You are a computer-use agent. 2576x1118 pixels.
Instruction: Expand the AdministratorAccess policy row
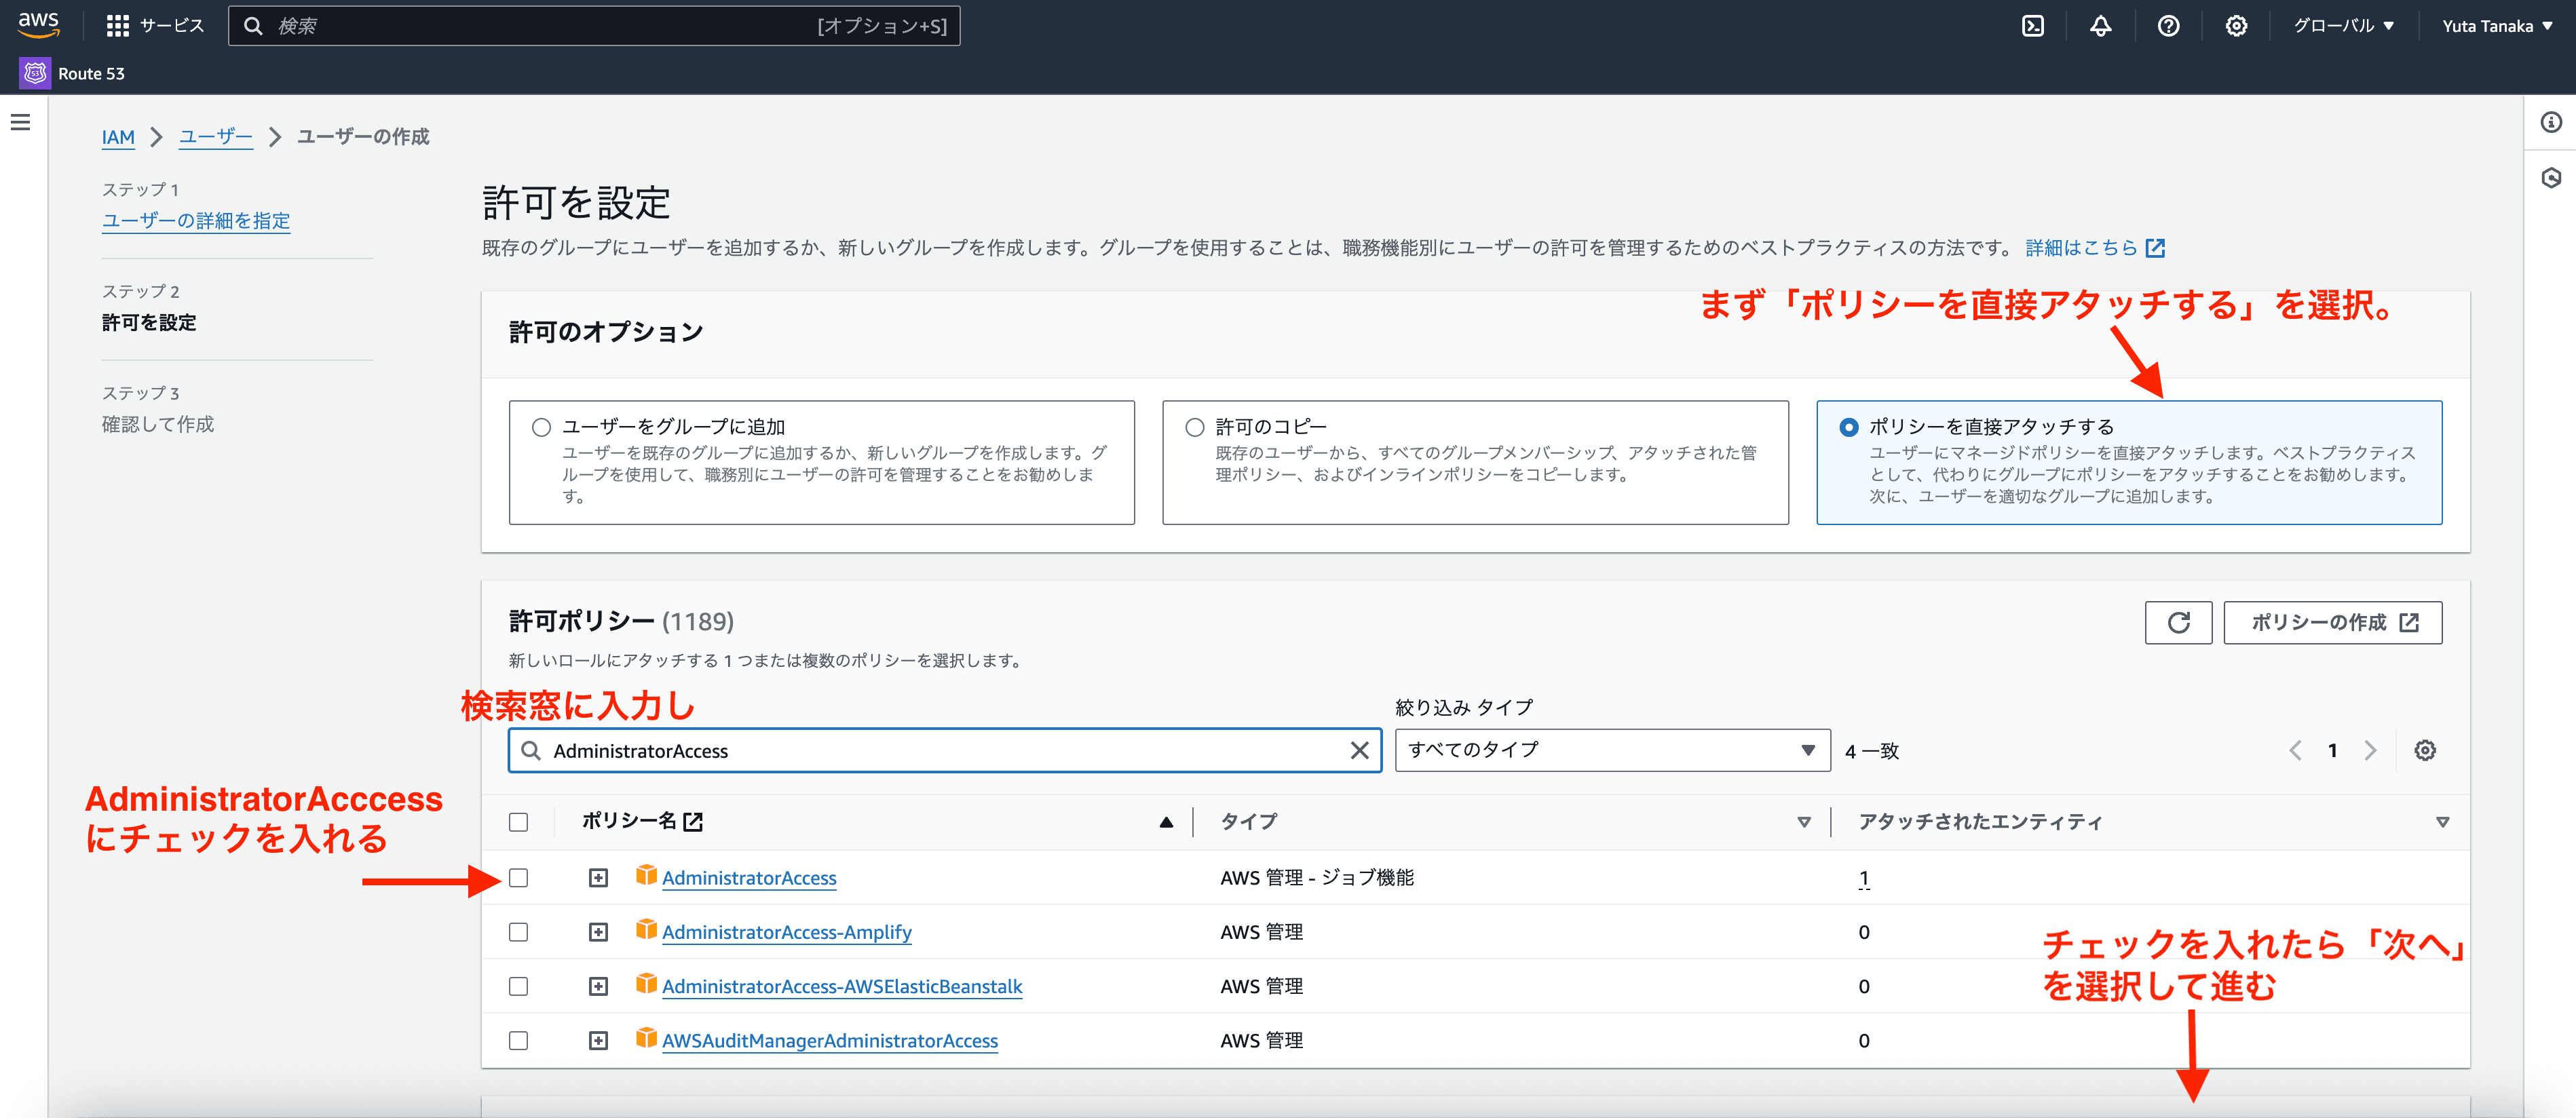point(598,877)
